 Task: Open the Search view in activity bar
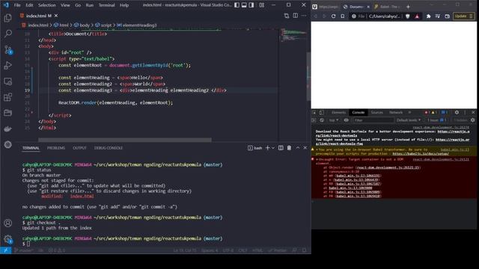tap(8, 33)
